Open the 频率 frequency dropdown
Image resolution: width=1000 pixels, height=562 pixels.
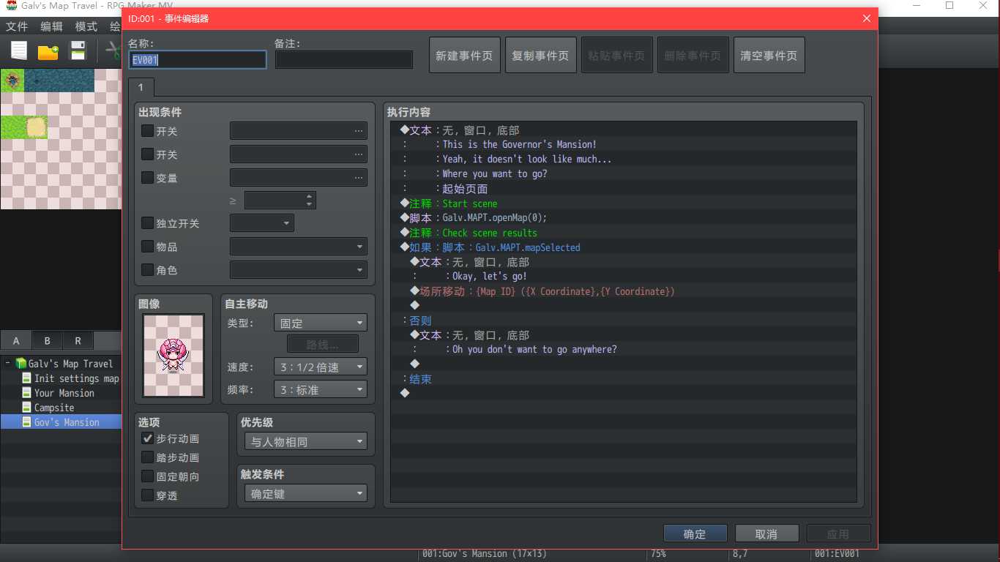[x=321, y=390]
